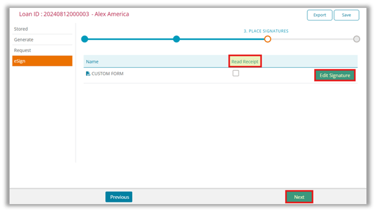Click the CUSTOM FORM document icon
The image size is (376, 212).
click(88, 73)
